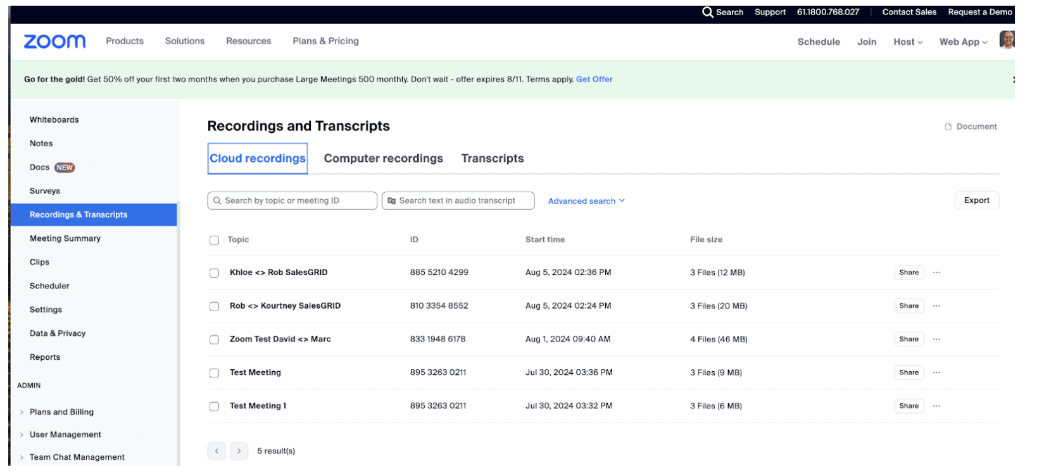Click the NEW badge beside Docs

click(65, 168)
